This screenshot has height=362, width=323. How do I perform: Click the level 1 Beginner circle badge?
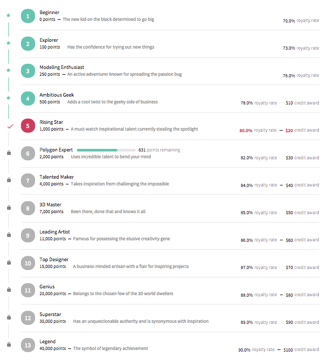(28, 16)
